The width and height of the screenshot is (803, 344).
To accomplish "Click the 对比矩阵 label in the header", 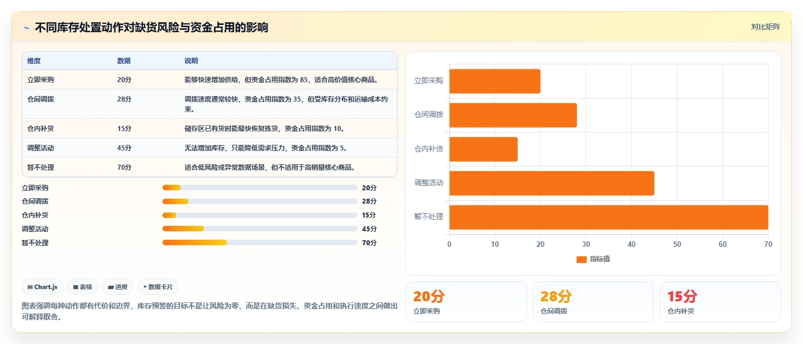I will [765, 27].
